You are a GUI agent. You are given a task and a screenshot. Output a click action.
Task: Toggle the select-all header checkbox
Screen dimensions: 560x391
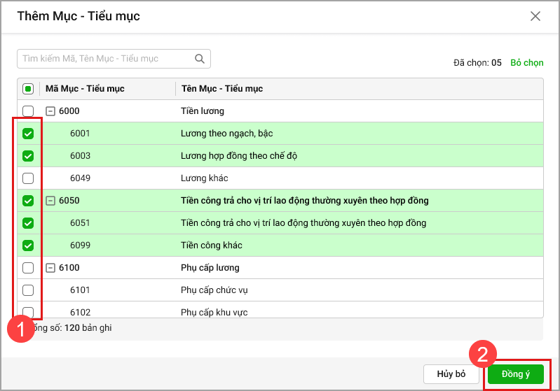tap(28, 89)
